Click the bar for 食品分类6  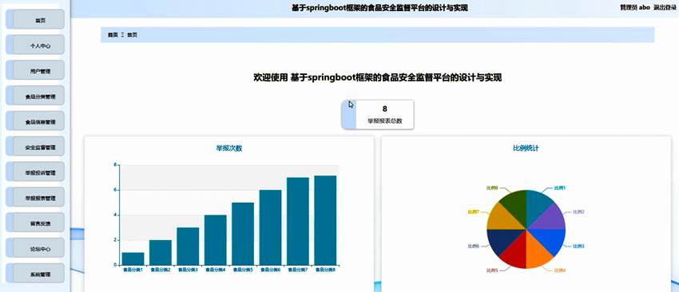tap(270, 227)
